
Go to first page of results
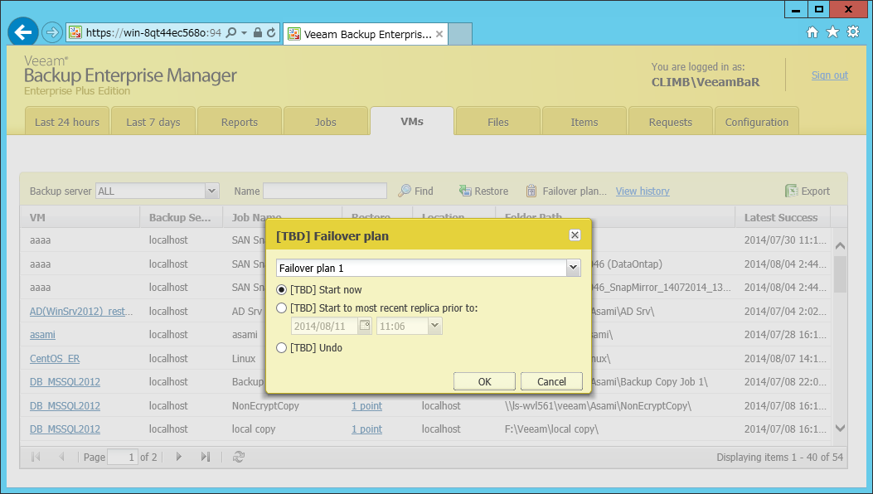[x=36, y=457]
